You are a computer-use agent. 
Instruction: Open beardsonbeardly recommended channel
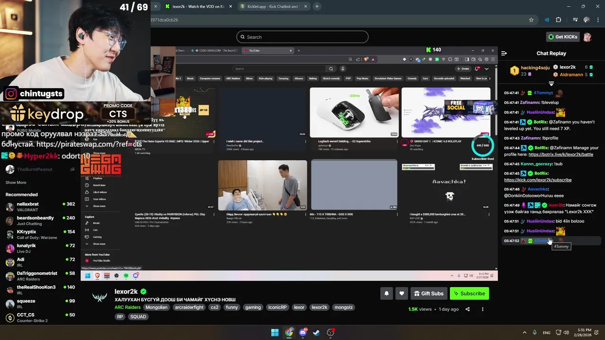[x=40, y=221]
